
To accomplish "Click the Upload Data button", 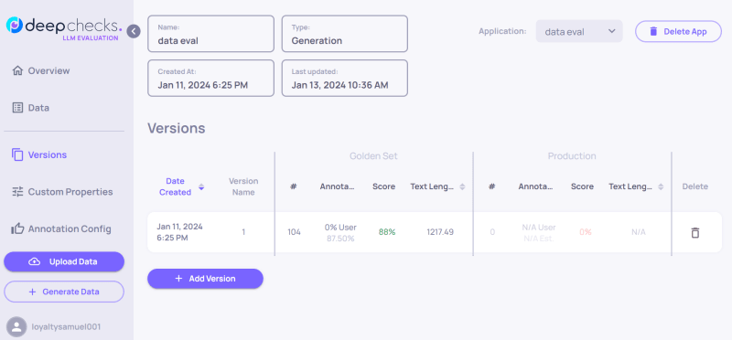I will point(64,261).
